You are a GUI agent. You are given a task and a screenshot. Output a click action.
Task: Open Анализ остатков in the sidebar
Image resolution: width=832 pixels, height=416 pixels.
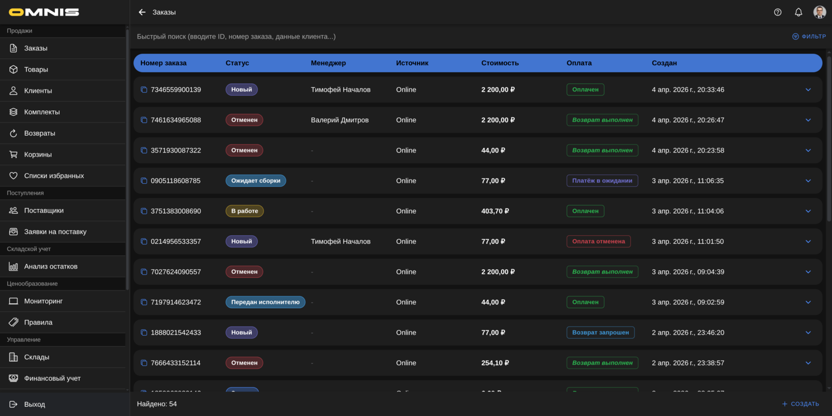point(50,266)
